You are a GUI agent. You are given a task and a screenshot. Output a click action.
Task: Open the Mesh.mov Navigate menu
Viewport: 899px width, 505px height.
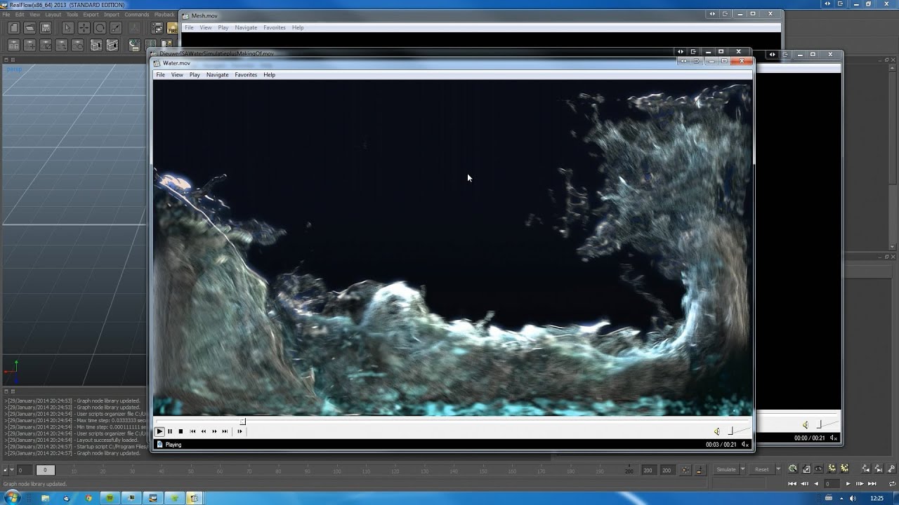tap(246, 27)
